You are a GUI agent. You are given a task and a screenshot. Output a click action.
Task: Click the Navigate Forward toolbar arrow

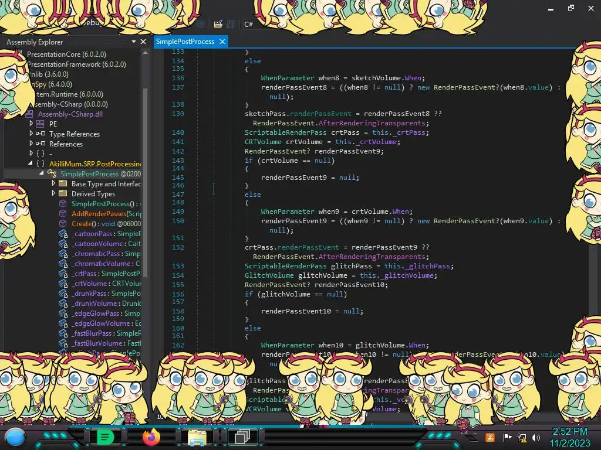201,23
